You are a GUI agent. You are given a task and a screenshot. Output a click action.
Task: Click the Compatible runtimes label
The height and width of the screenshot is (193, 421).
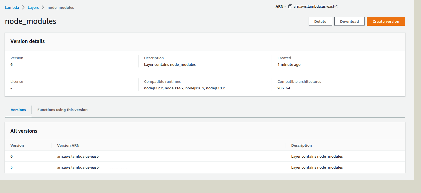[162, 81]
